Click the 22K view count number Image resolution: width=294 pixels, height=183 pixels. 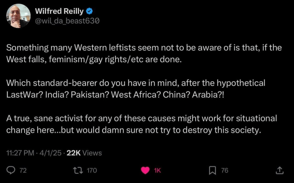click(x=73, y=153)
